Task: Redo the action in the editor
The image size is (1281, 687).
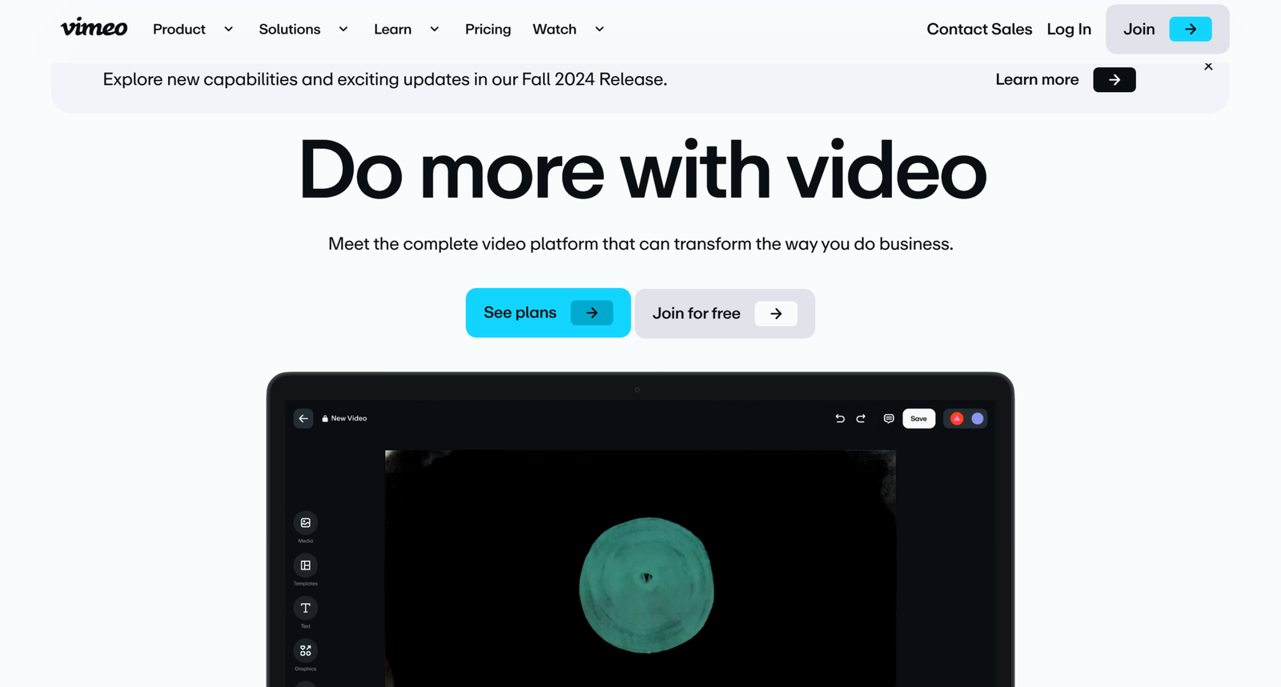Action: [x=861, y=419]
